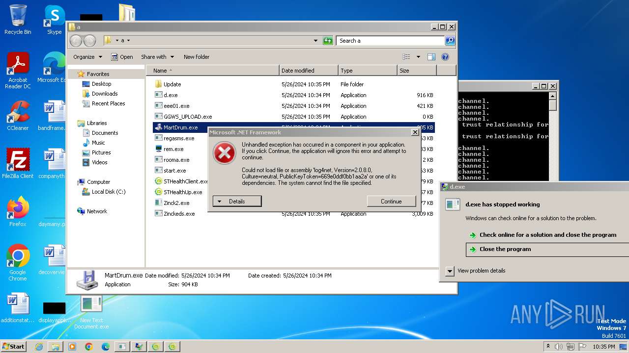Select Downloads in Favorites

tap(105, 94)
